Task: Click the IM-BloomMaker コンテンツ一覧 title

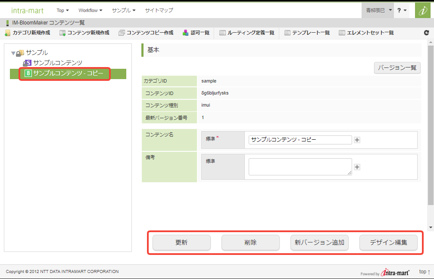Action: point(48,23)
